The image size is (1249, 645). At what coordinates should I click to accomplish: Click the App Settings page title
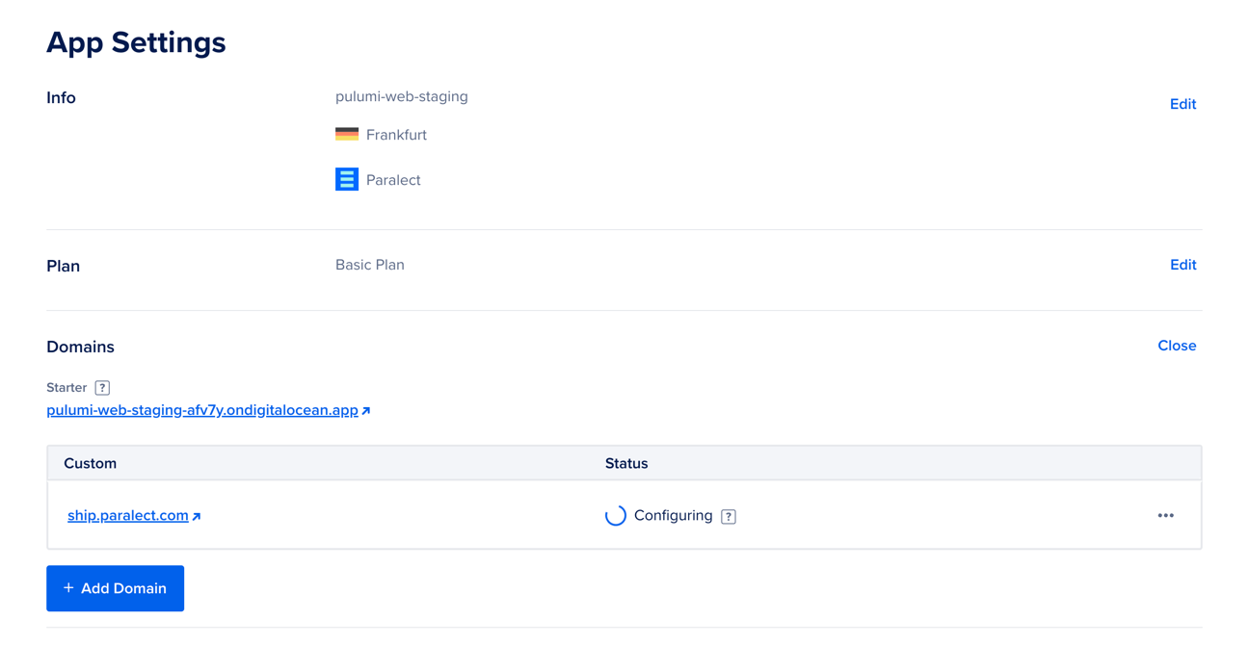pos(136,42)
